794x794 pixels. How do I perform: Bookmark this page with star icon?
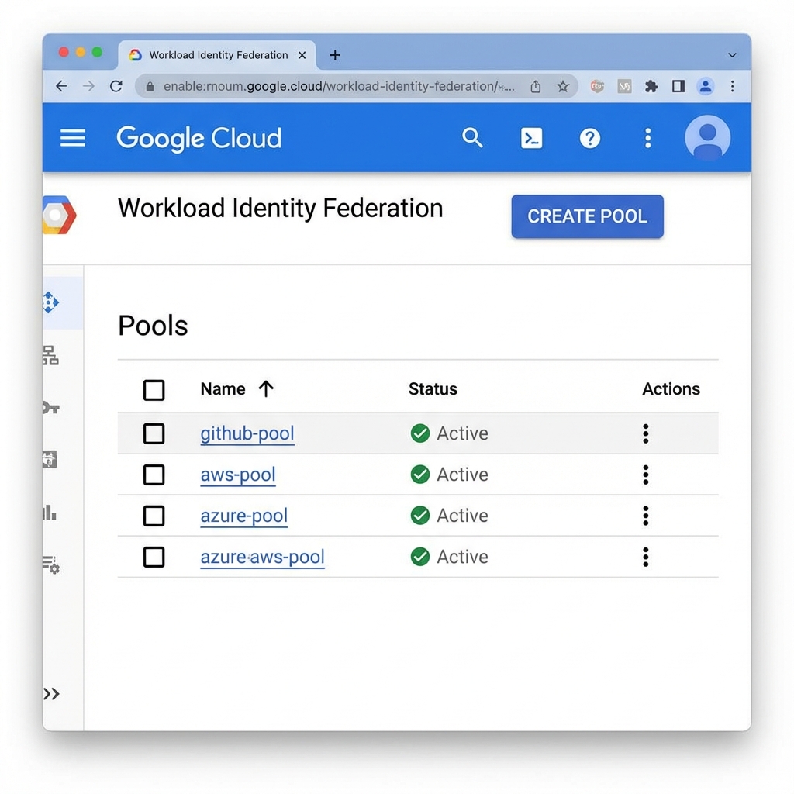pyautogui.click(x=563, y=87)
